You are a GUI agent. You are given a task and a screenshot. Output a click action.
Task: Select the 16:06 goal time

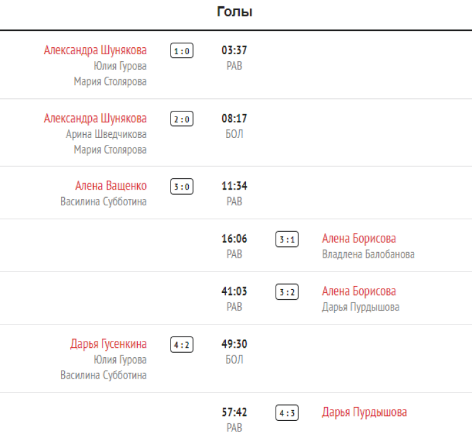point(234,239)
